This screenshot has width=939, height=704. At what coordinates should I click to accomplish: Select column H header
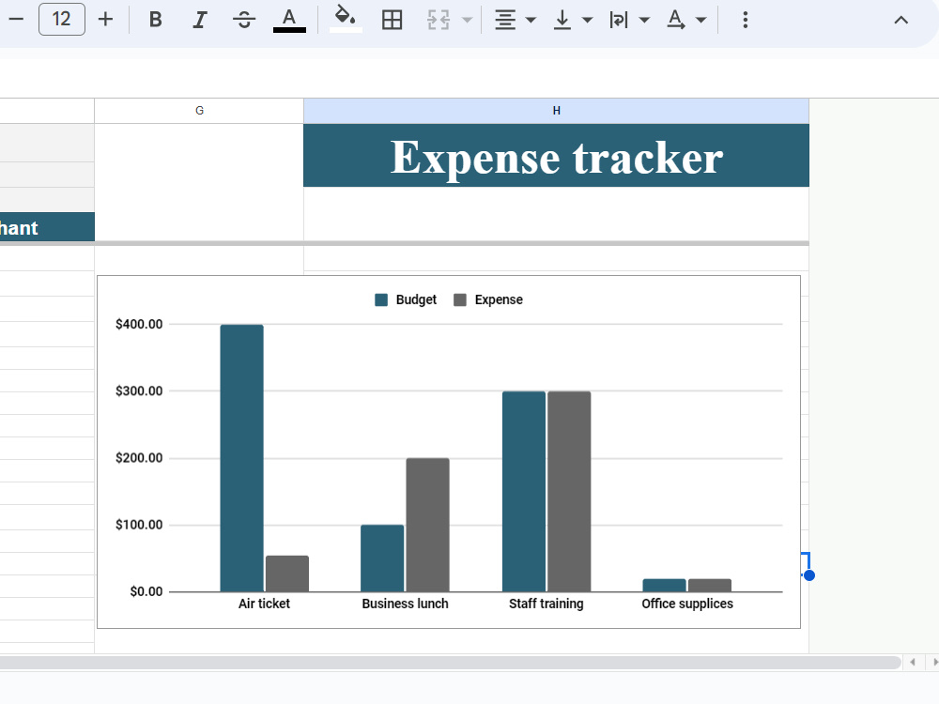[x=556, y=111]
